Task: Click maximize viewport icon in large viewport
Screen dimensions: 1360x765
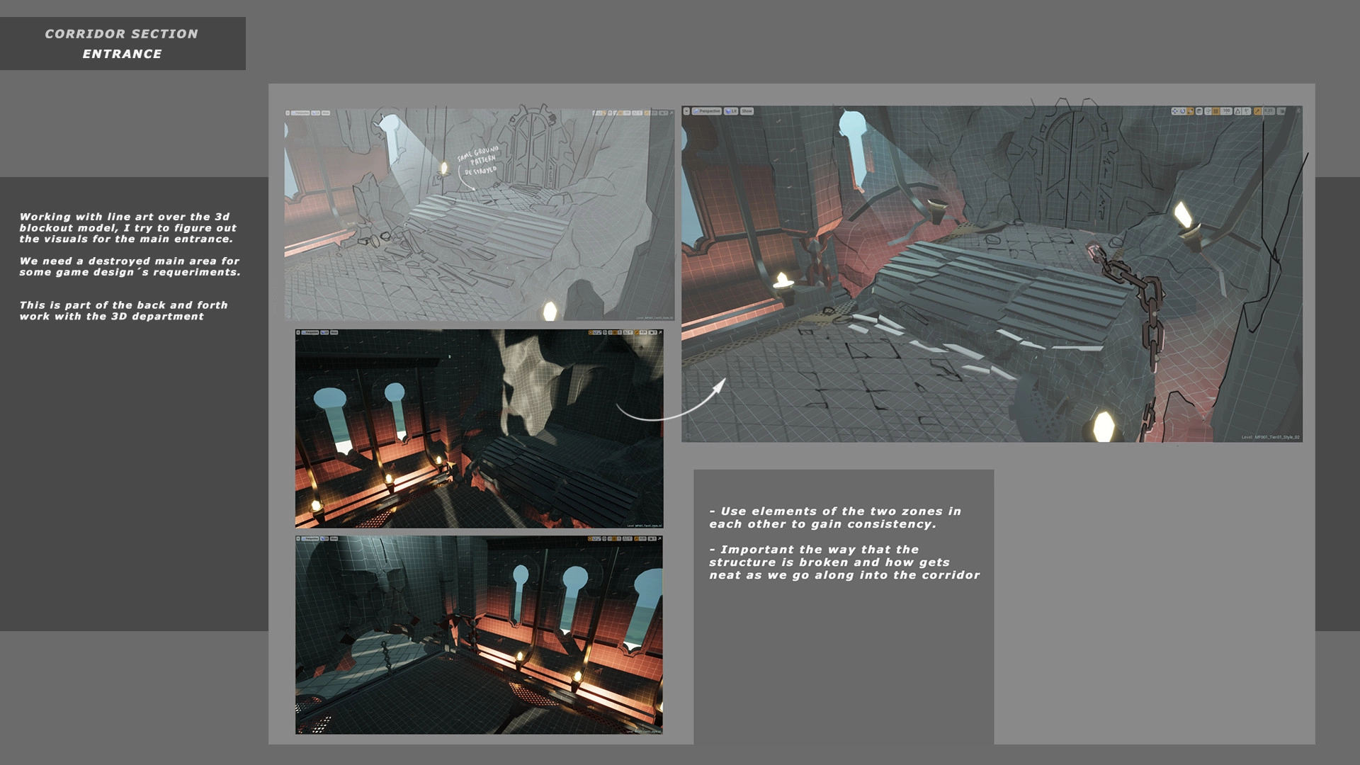Action: point(1299,111)
